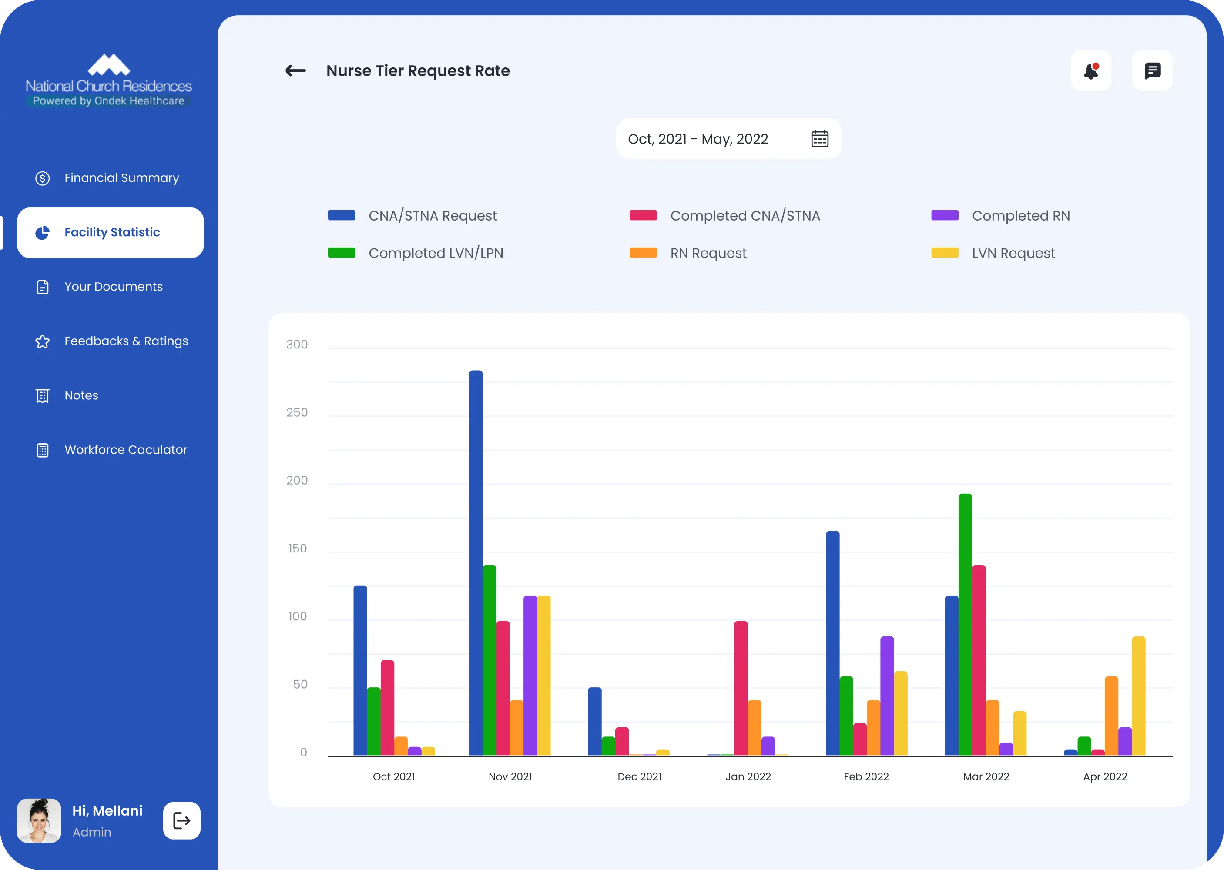Click Mellani's profile avatar photo
1224x870 pixels.
click(39, 820)
